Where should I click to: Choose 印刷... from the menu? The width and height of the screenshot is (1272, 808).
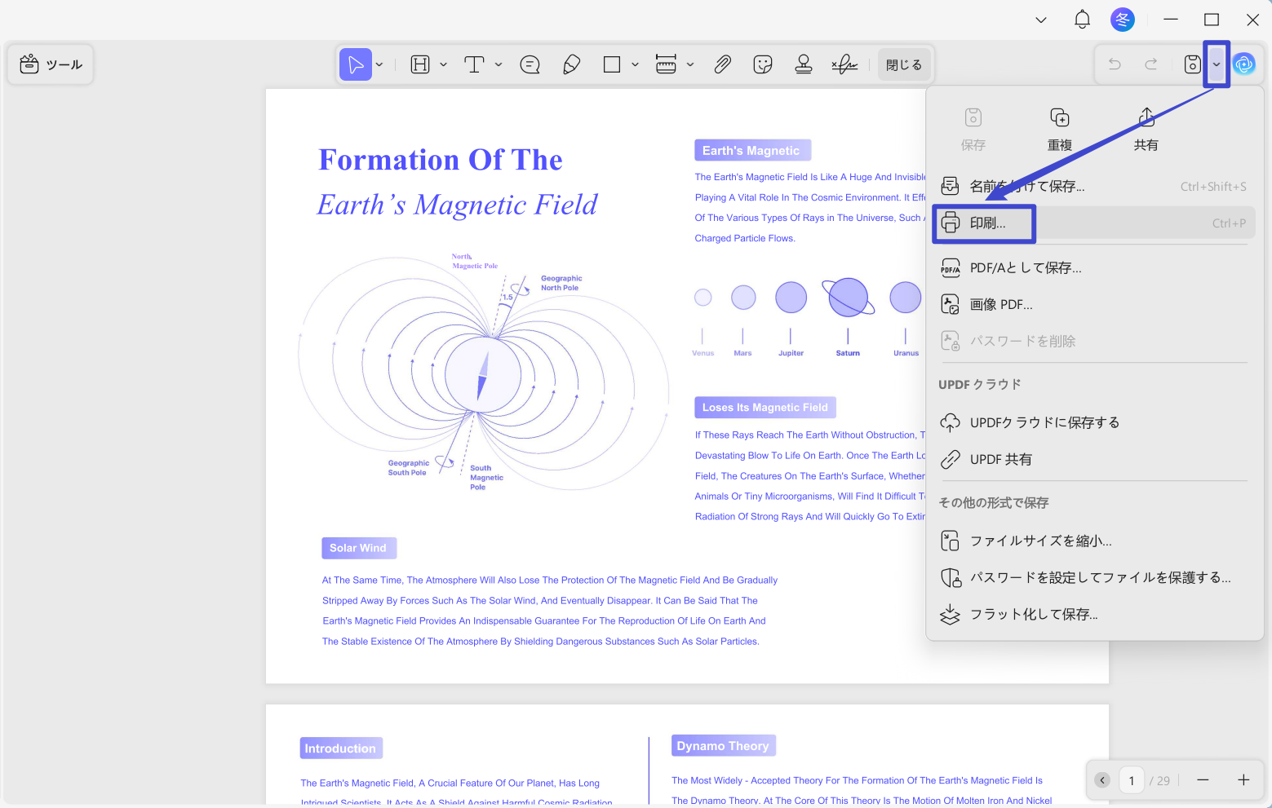click(1093, 223)
